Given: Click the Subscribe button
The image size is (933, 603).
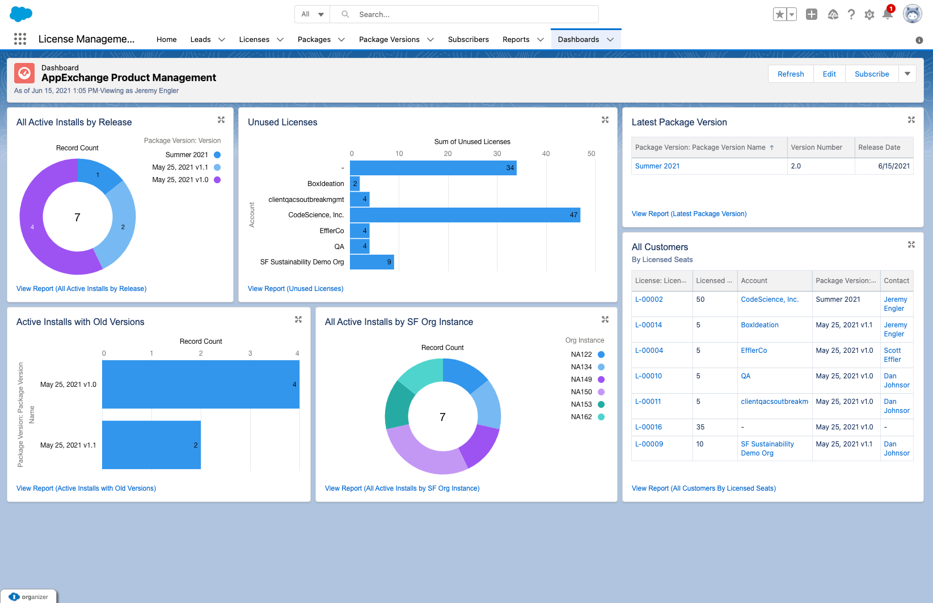Looking at the screenshot, I should pos(872,74).
